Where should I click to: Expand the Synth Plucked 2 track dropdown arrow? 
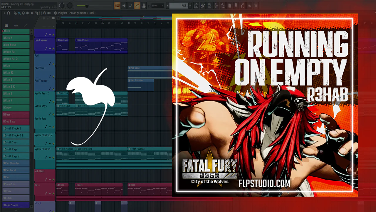tap(50, 143)
